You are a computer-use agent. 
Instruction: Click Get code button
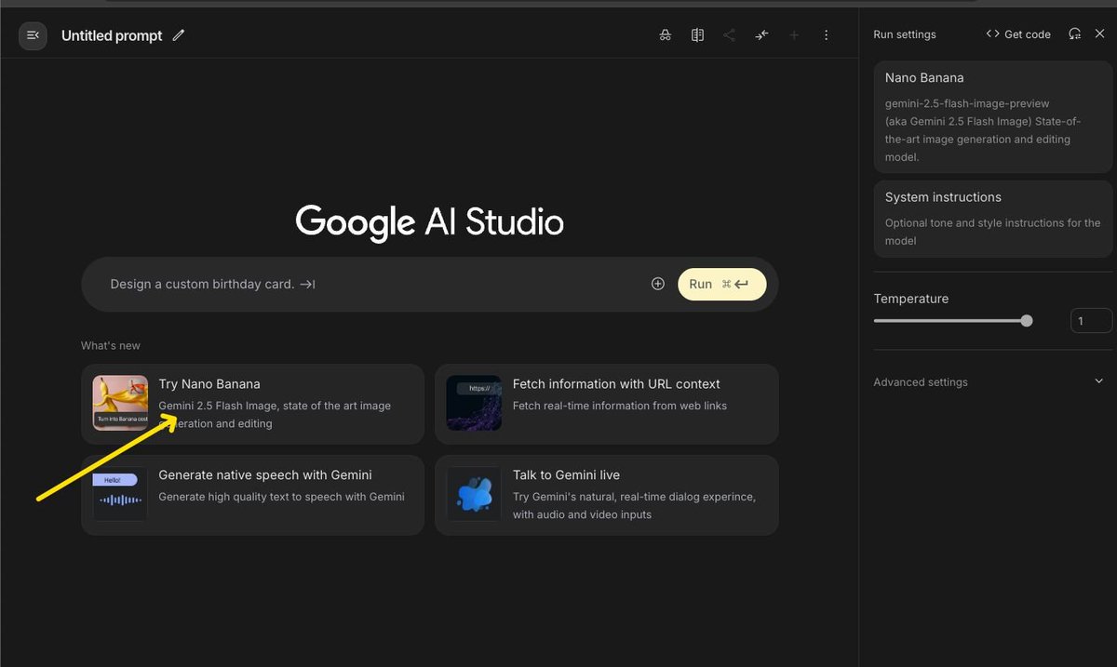1018,34
